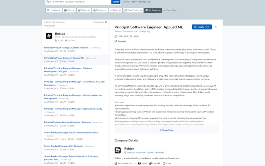Screen dimensions: 265x166
Task: Open the Title filter dropdown
Action: tap(69, 10)
